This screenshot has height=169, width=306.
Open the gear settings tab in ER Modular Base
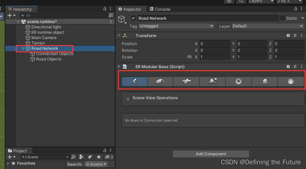click(238, 81)
